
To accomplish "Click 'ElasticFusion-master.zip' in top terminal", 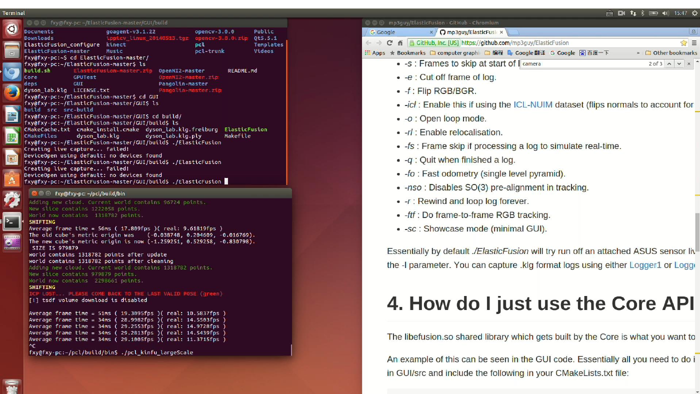I will click(112, 71).
